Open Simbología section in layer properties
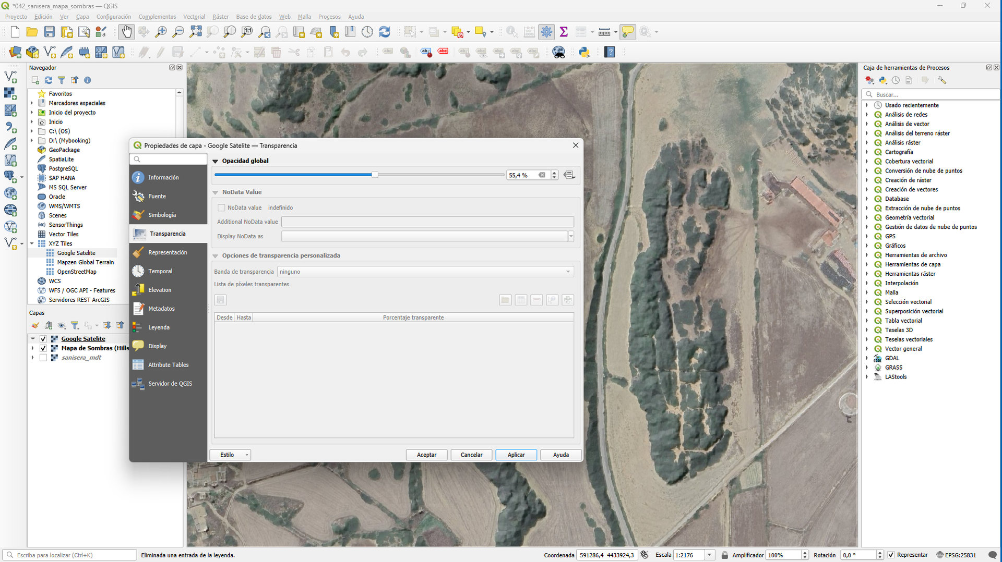1002x562 pixels. coord(162,215)
